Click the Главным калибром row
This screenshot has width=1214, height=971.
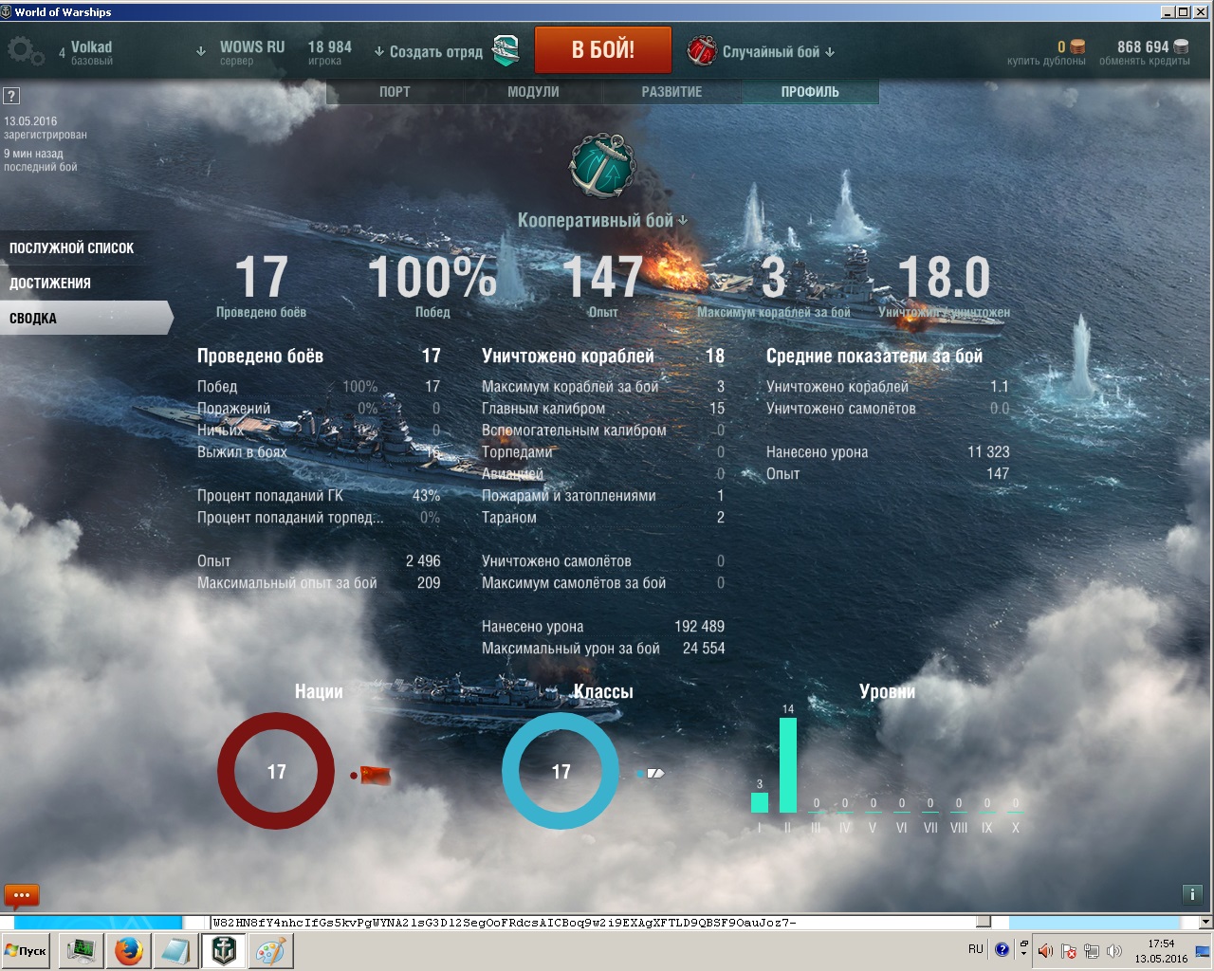coord(603,409)
